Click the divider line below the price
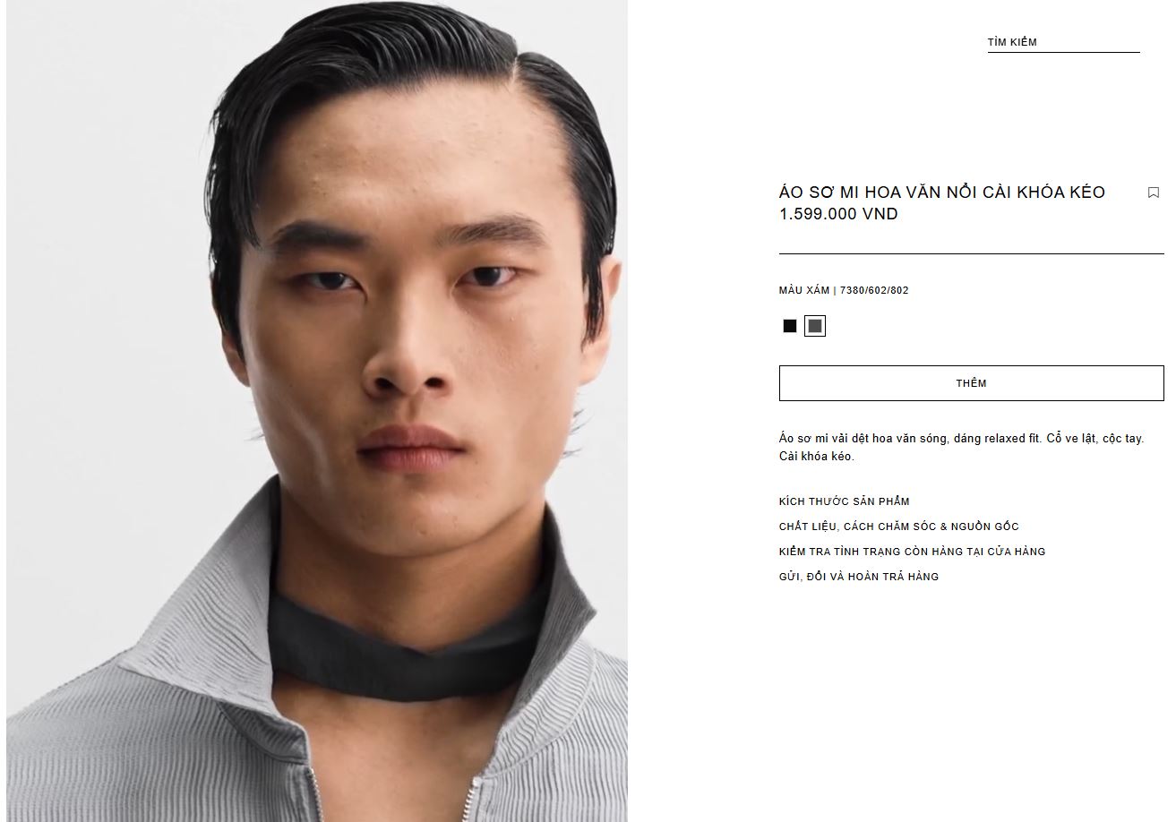Screen dimensions: 1176x822 pos(971,253)
